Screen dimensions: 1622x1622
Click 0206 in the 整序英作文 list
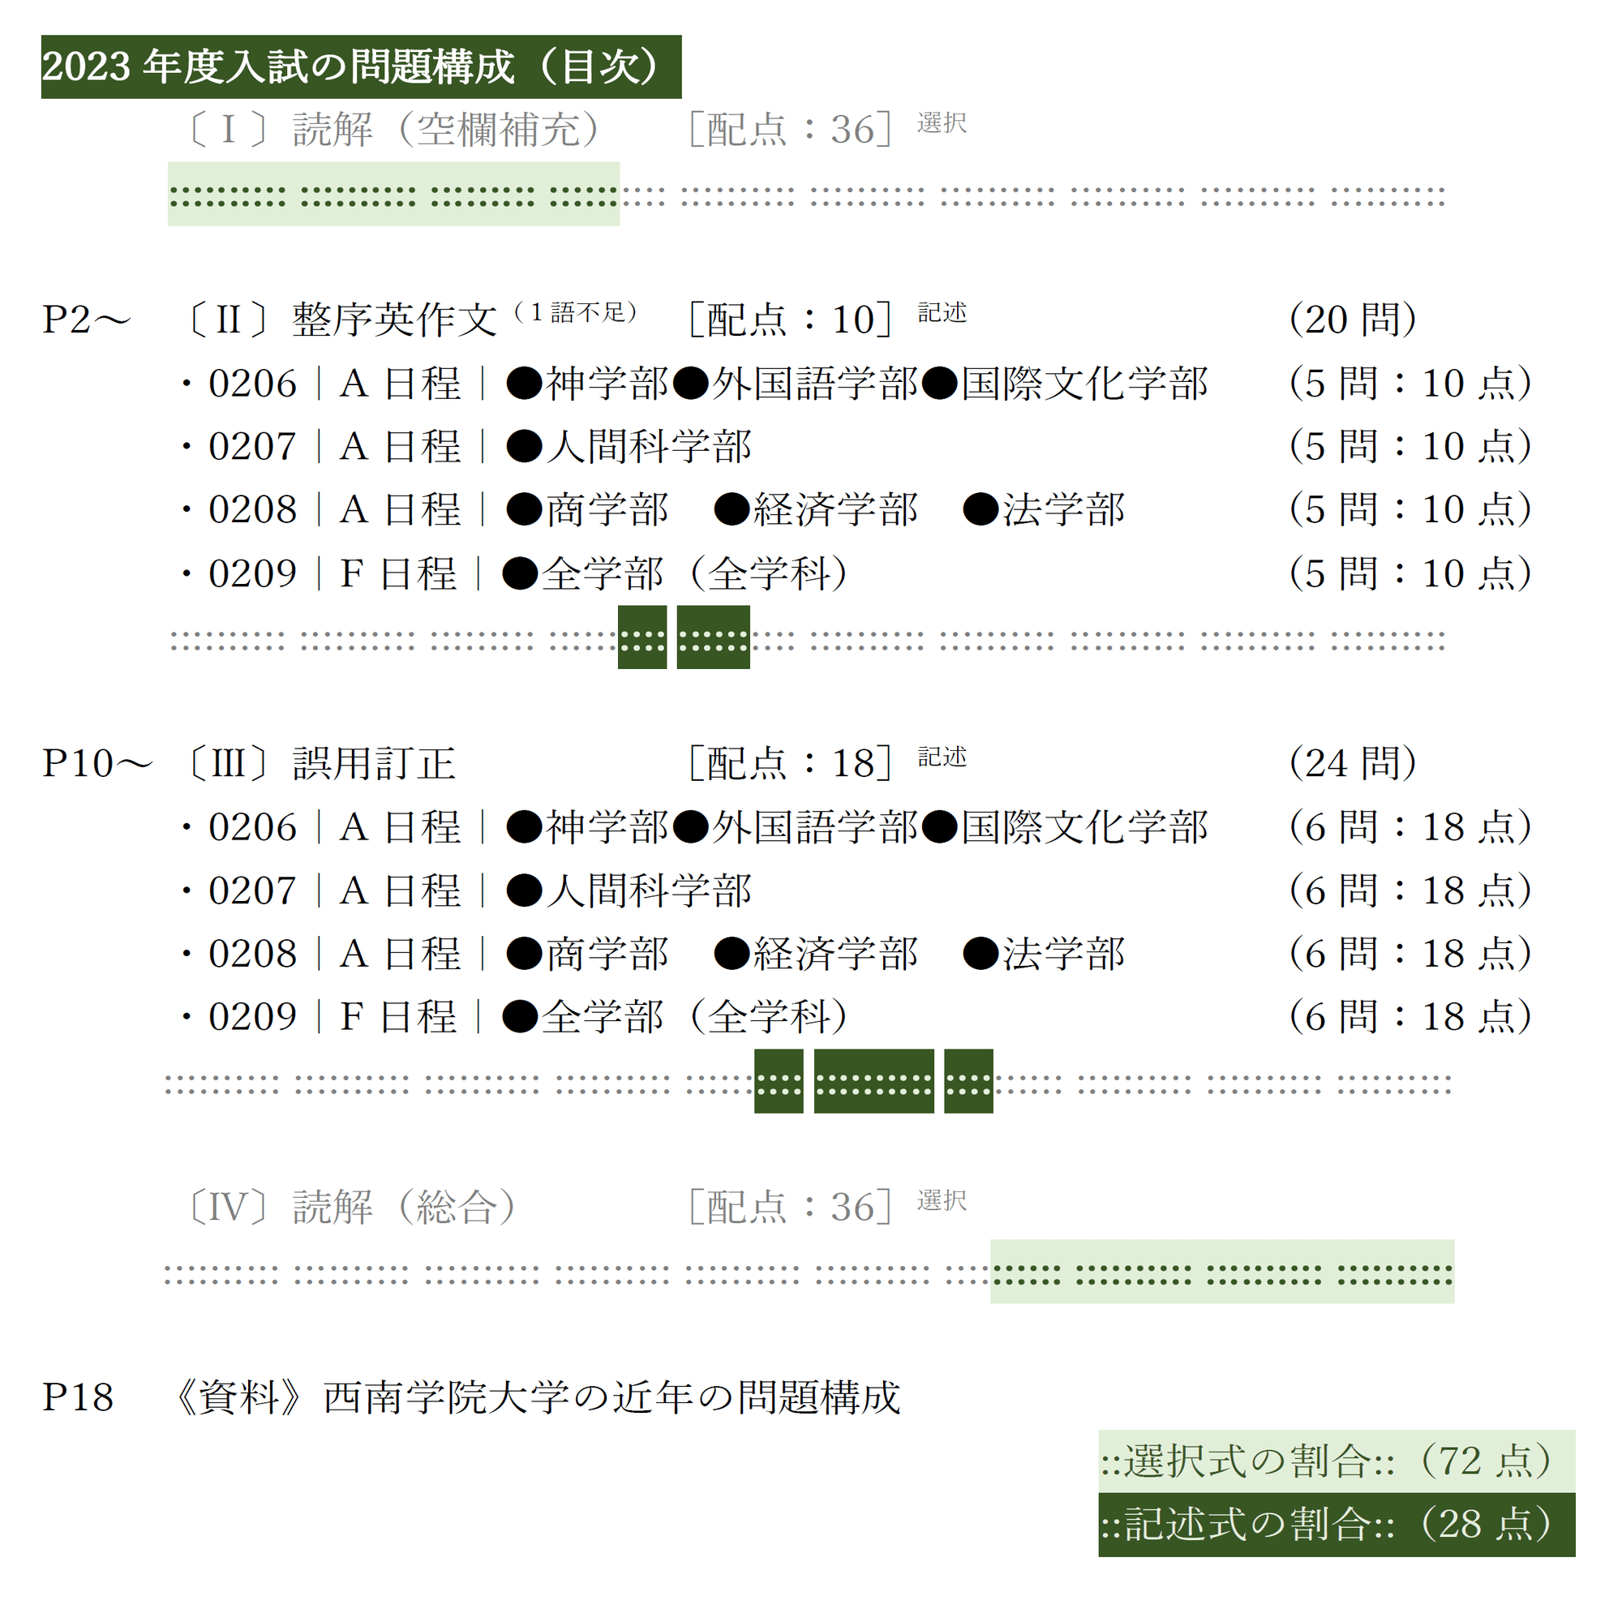point(253,384)
